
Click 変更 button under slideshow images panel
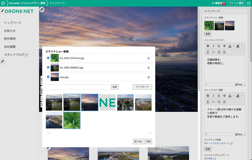coord(208,34)
